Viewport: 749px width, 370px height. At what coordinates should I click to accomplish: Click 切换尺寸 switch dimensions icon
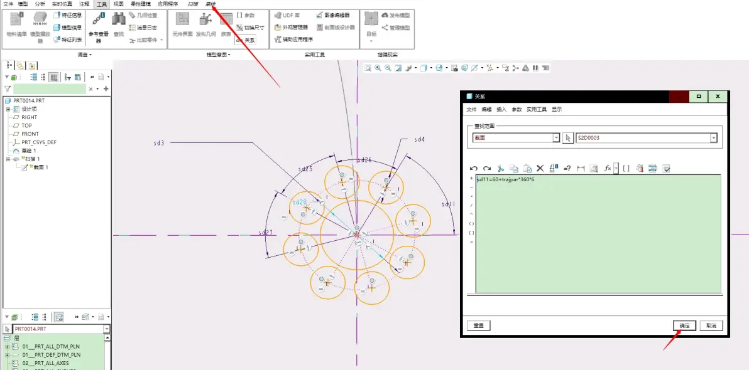(x=250, y=28)
